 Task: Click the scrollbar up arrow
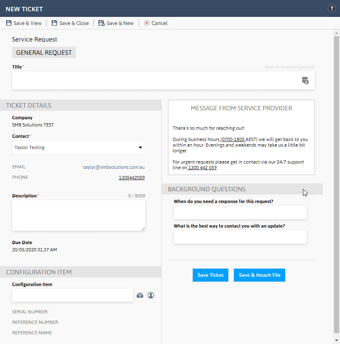(x=336, y=33)
